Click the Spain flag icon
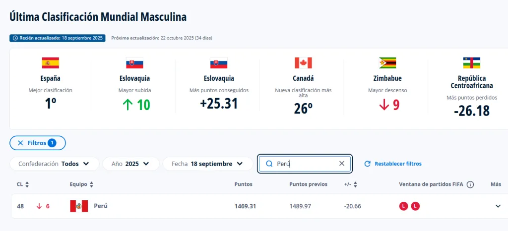This screenshot has height=231, width=508. pos(50,63)
